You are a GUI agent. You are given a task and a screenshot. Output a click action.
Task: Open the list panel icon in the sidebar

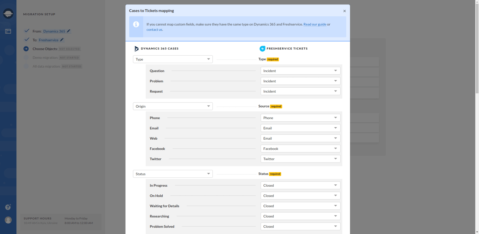tap(8, 31)
